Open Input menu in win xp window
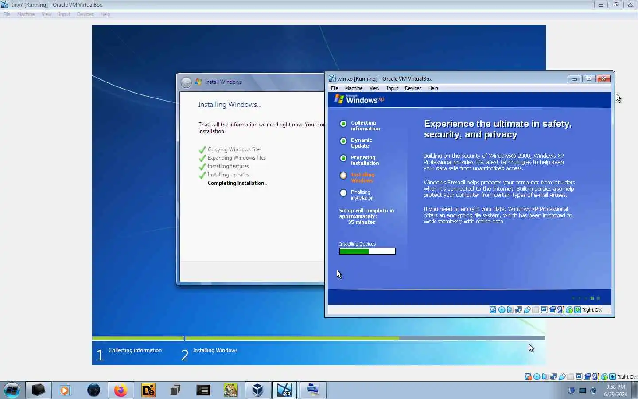Screen dimensions: 638x399 pyautogui.click(x=392, y=88)
